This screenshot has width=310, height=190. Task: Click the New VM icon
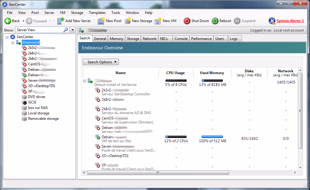[x=158, y=21]
